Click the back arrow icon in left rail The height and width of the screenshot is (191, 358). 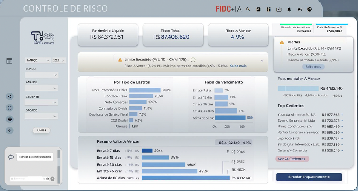[10, 131]
